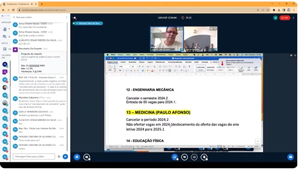The image size is (300, 169).
Task: Open emoji picker in chat input
Action: (59, 157)
